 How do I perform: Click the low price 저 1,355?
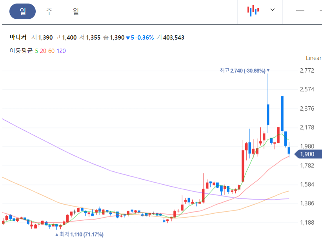[90, 37]
